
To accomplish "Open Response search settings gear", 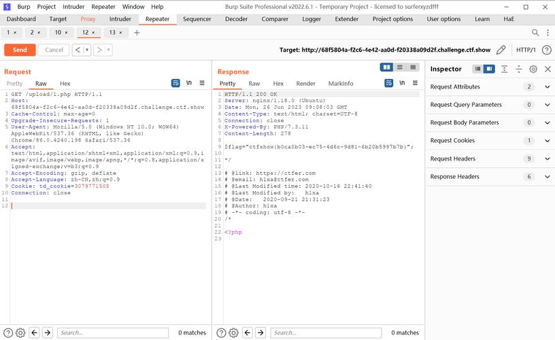I will tap(233, 333).
